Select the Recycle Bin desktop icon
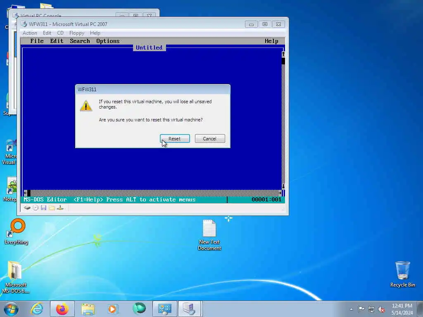 point(402,274)
